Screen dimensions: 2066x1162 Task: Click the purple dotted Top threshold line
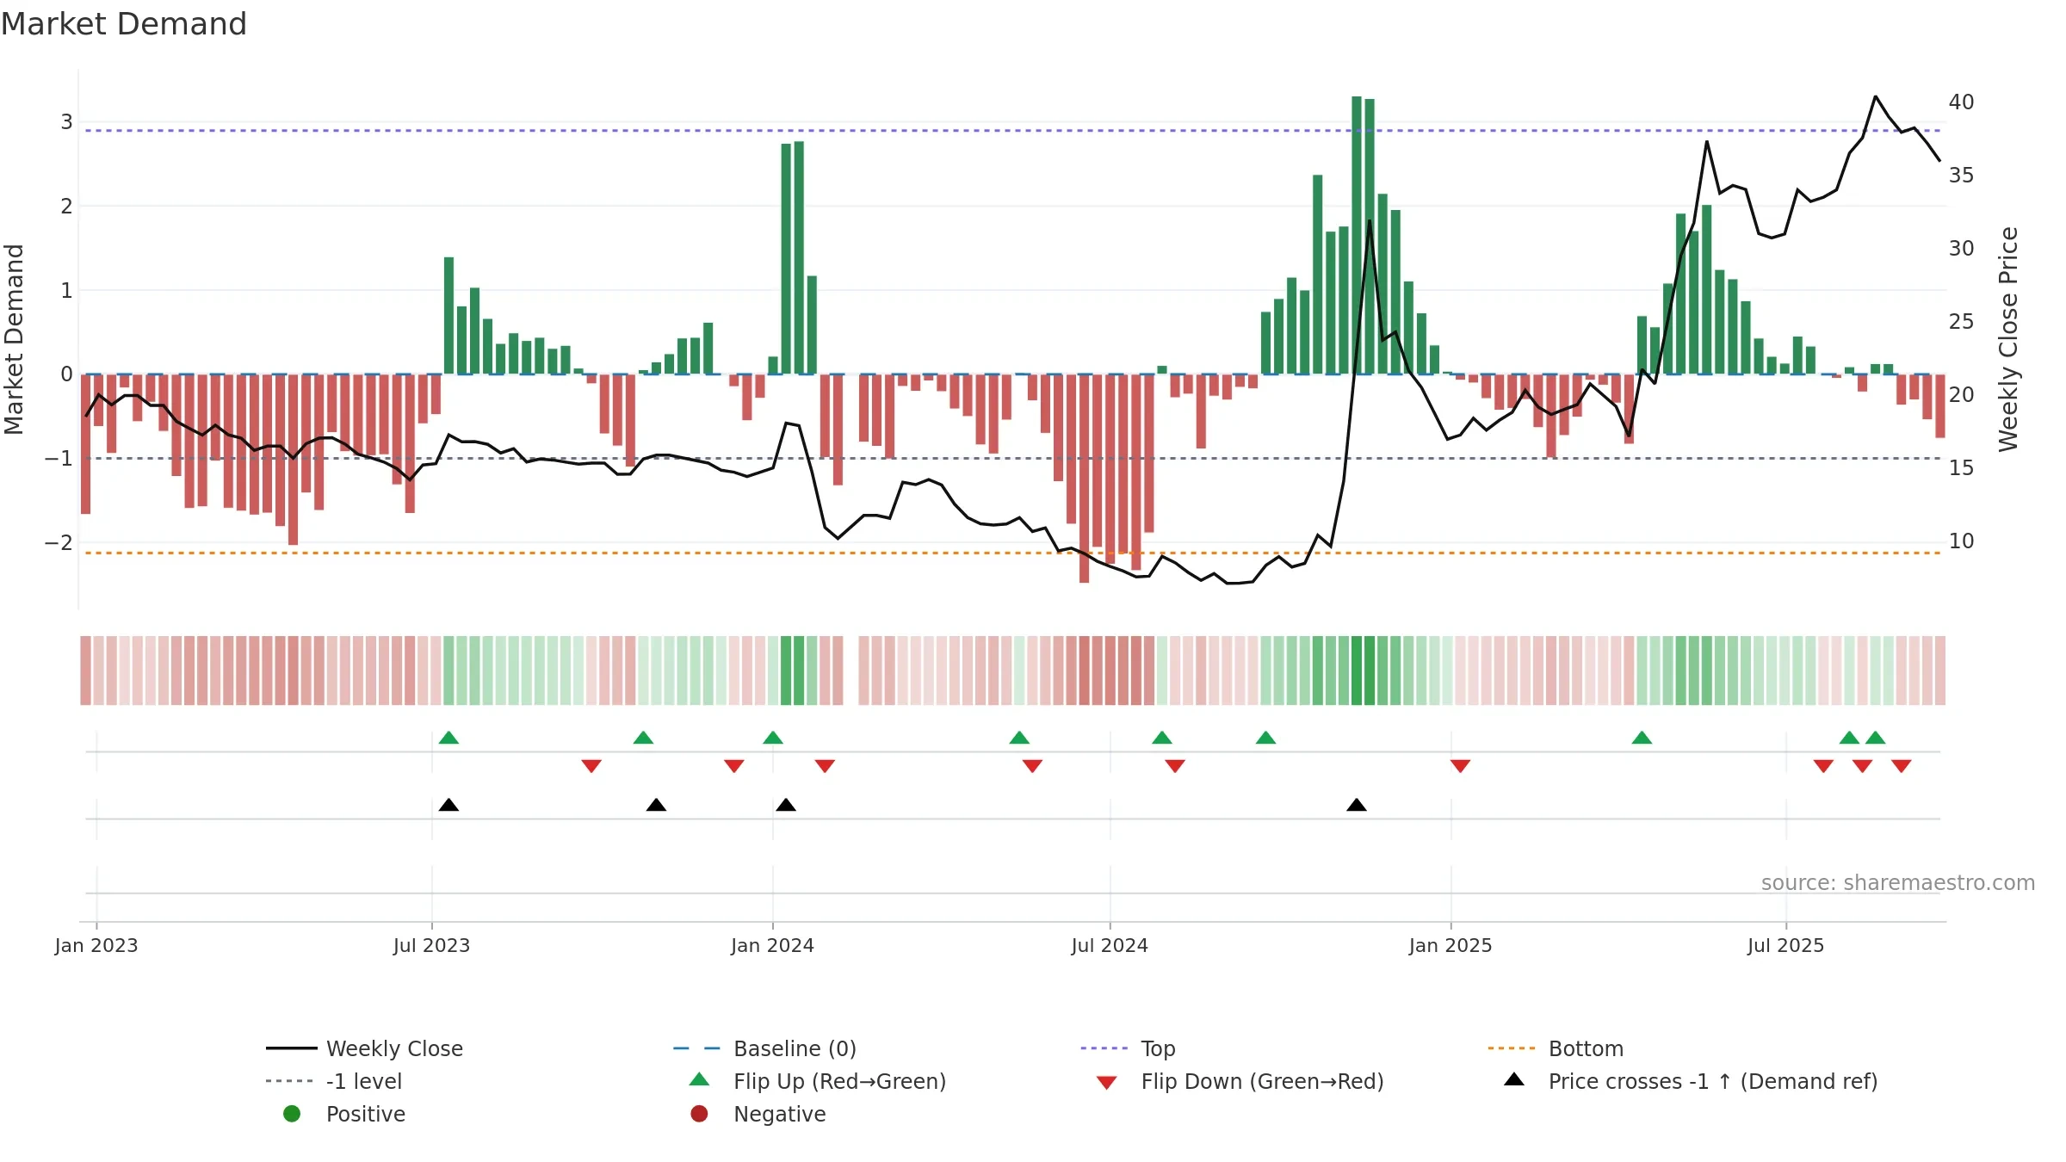(x=1012, y=131)
